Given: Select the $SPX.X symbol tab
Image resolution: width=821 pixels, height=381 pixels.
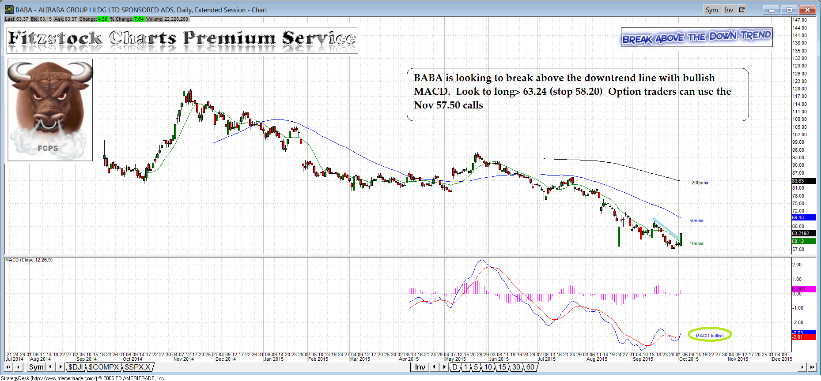Looking at the screenshot, I should [137, 367].
